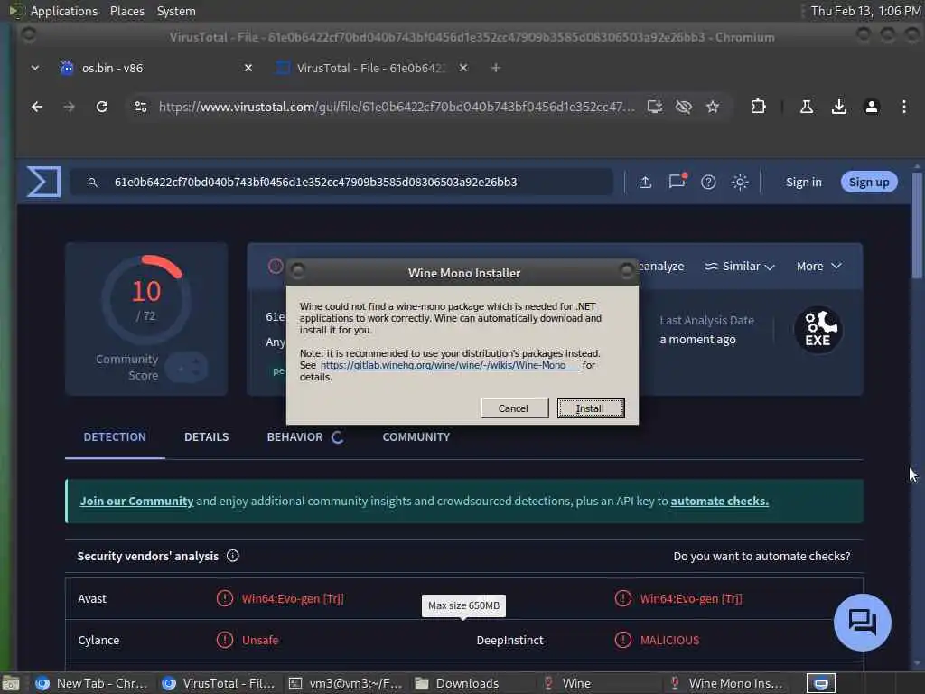Close the VirusTotal browser tab
925x694 pixels.
463,68
